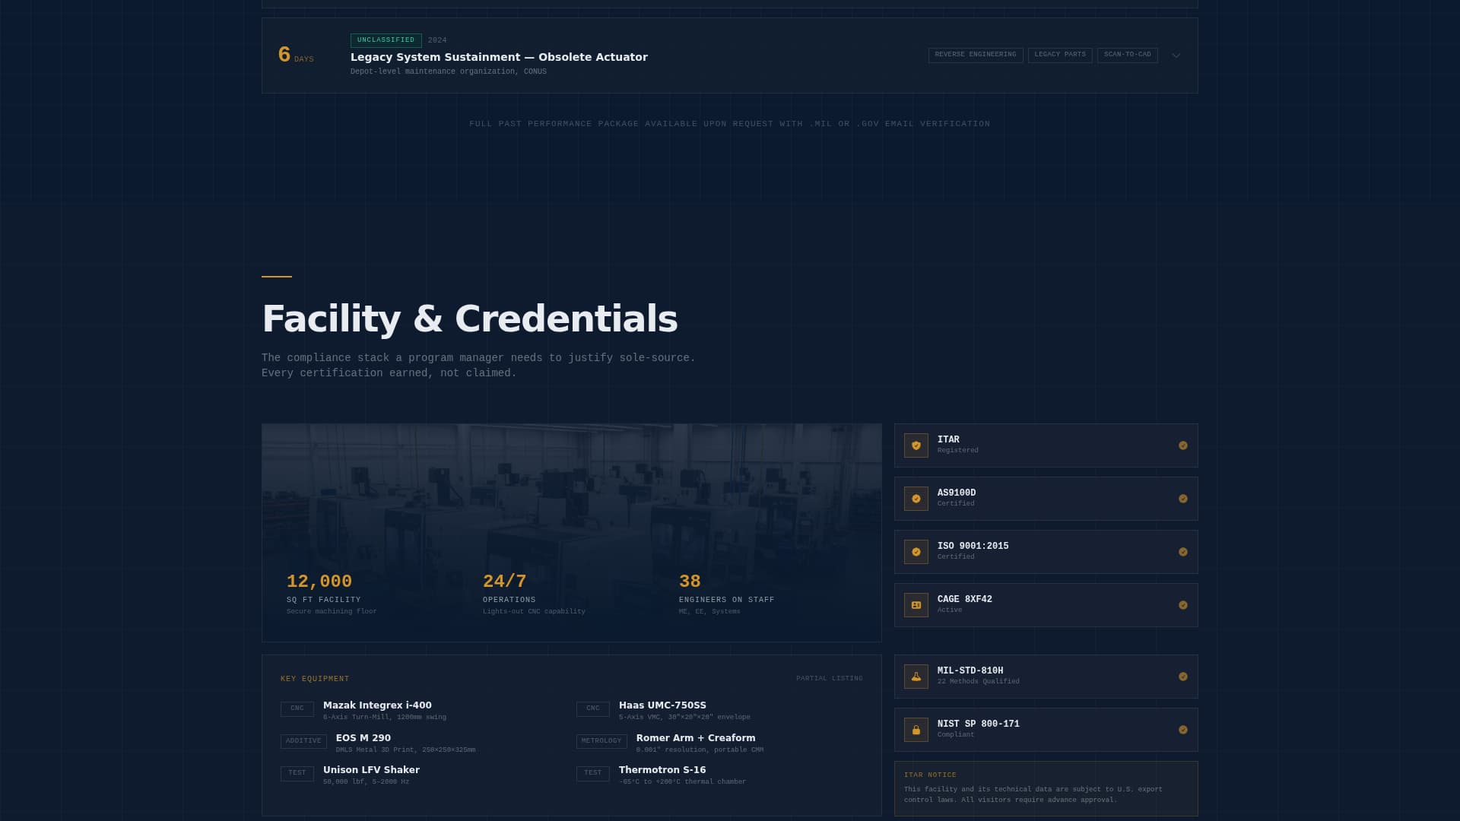Toggle the verification checkmark on ITAR card
The height and width of the screenshot is (821, 1460).
(1183, 445)
